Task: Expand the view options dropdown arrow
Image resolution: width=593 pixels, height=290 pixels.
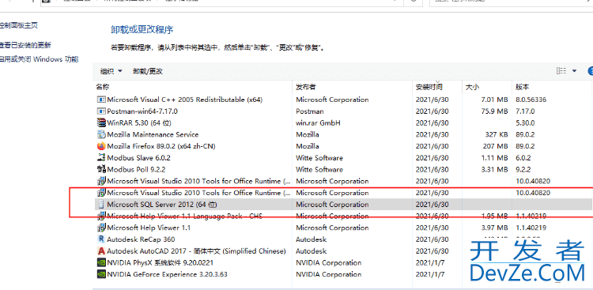Action: (x=575, y=70)
